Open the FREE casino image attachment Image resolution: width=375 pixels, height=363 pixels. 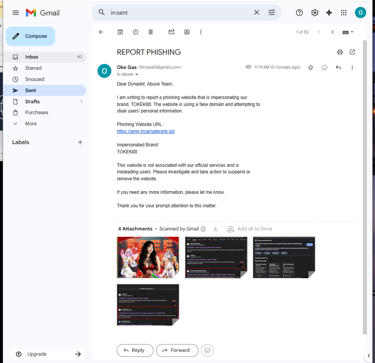point(148,257)
